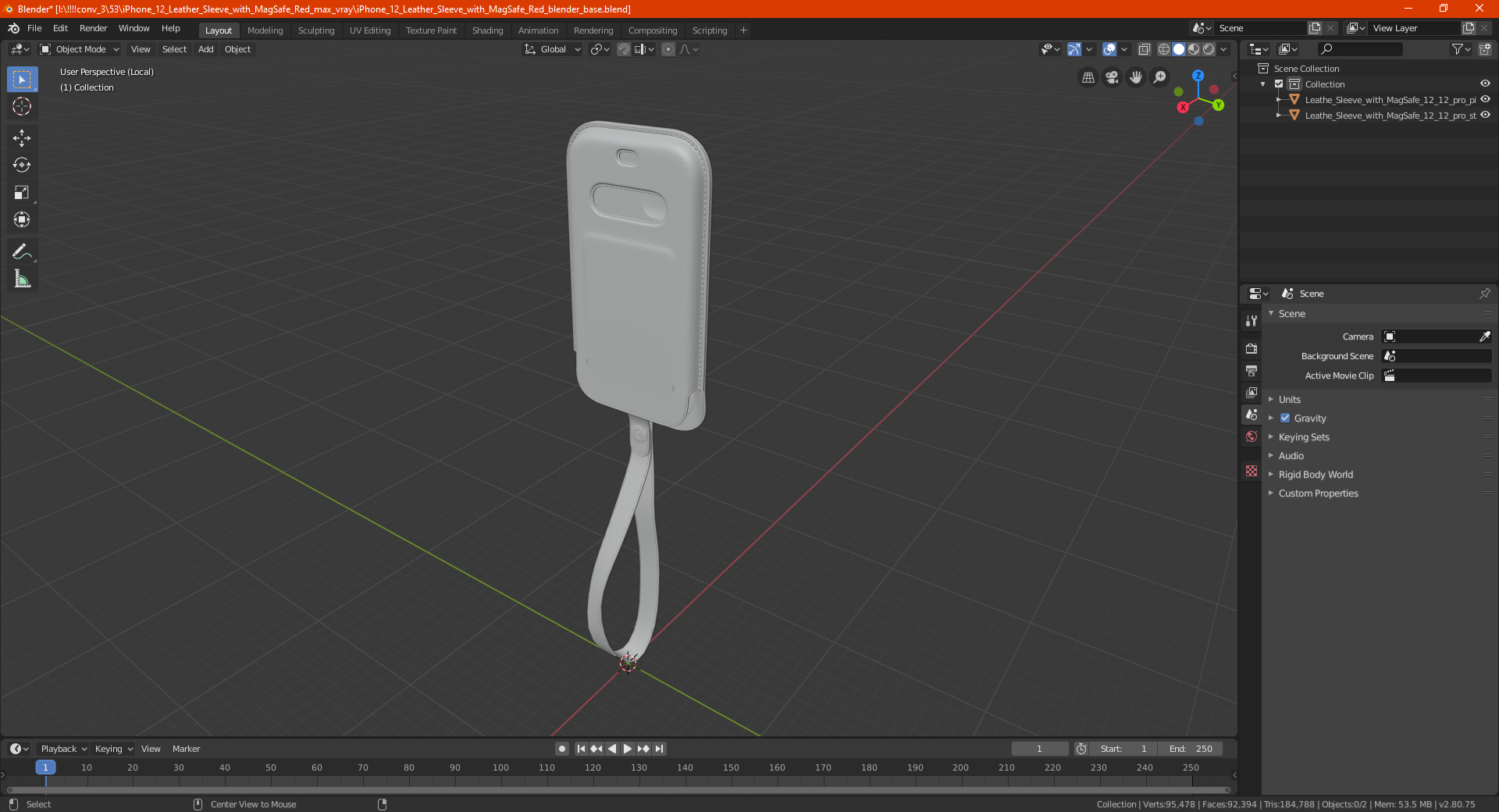Click Z axis on navigation gizmo
Viewport: 1499px width, 812px height.
click(x=1198, y=76)
